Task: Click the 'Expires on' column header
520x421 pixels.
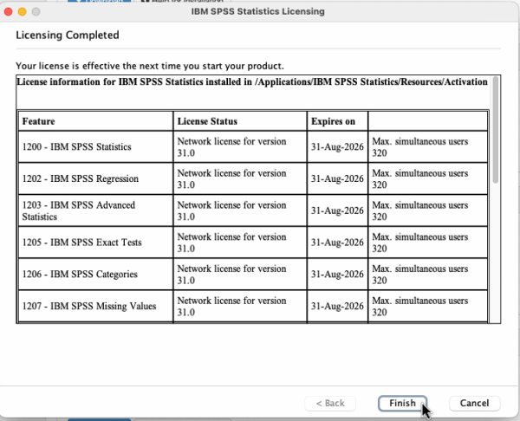Action: point(338,121)
